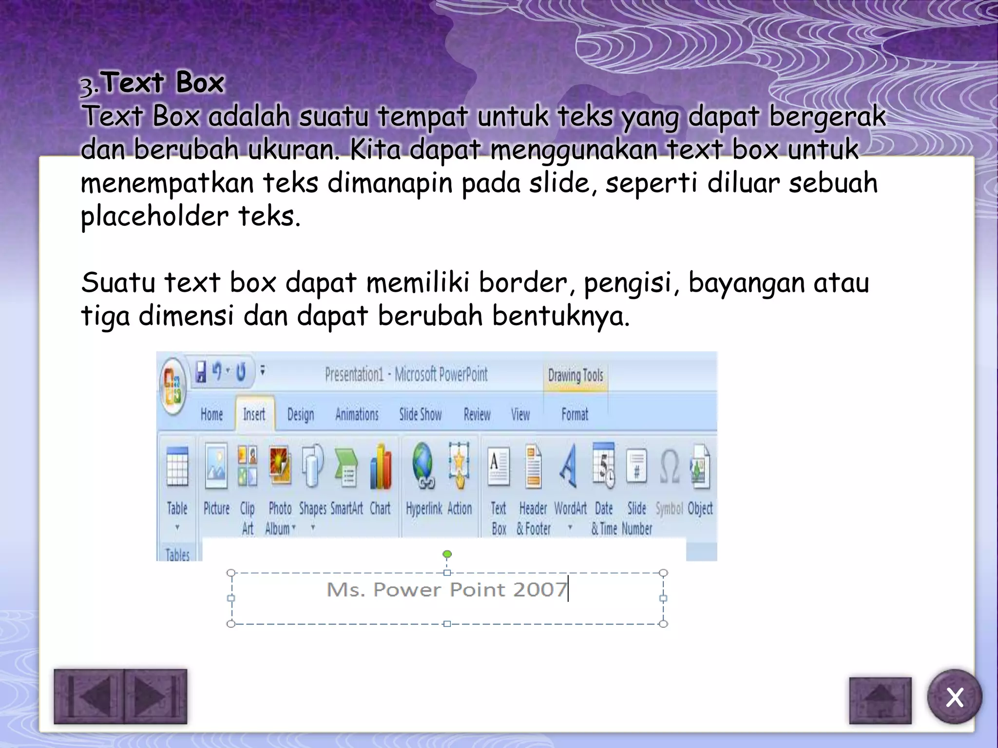
Task: Click the Undo icon
Action: pos(217,372)
